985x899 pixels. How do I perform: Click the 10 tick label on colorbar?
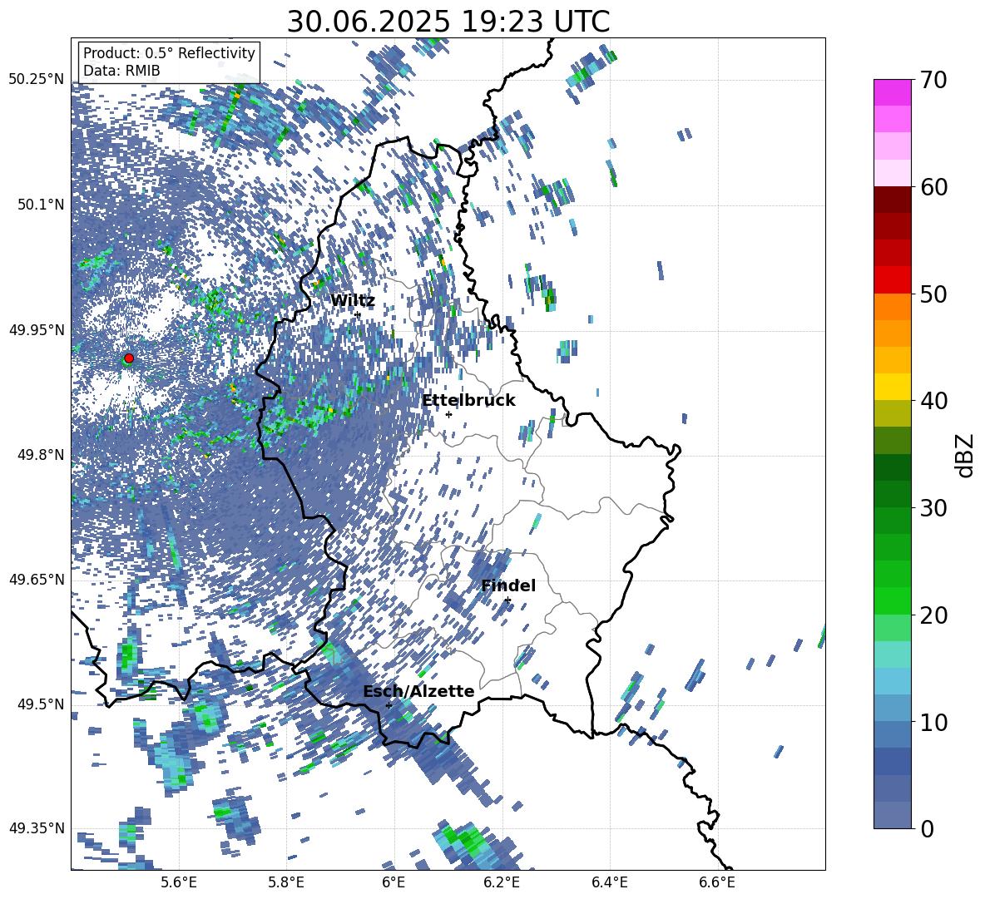click(933, 722)
